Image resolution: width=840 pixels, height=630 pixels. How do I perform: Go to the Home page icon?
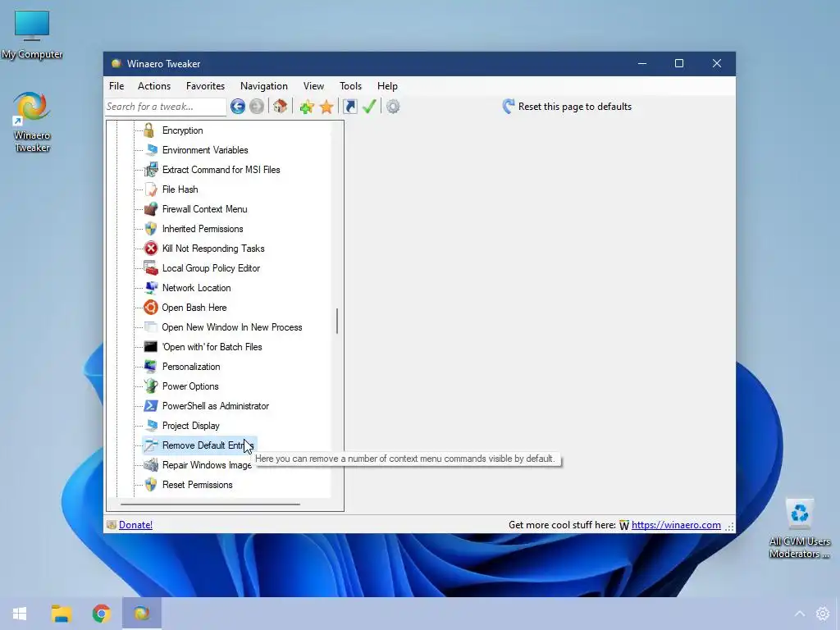coord(281,106)
